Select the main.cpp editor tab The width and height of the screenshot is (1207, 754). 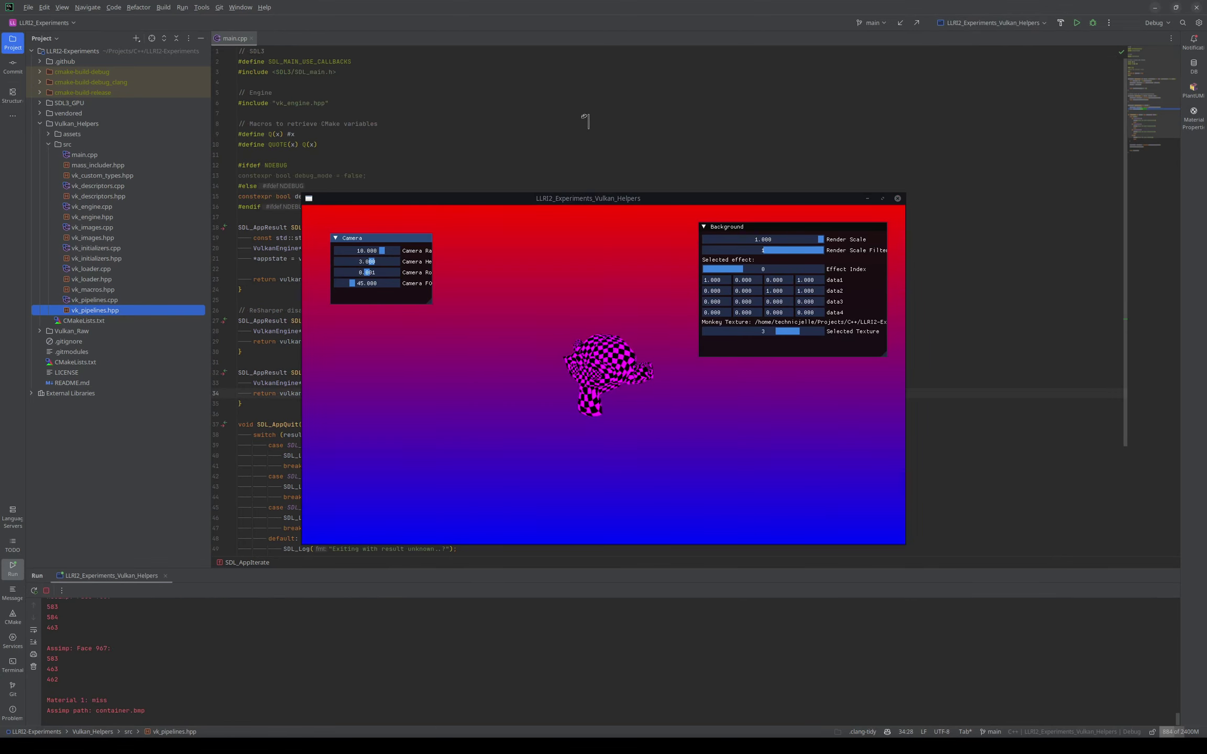coord(234,38)
